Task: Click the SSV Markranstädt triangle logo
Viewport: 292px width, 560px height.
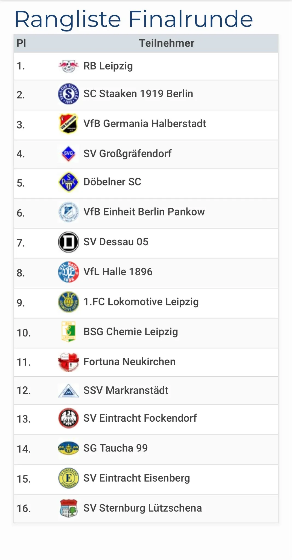Action: pyautogui.click(x=69, y=390)
